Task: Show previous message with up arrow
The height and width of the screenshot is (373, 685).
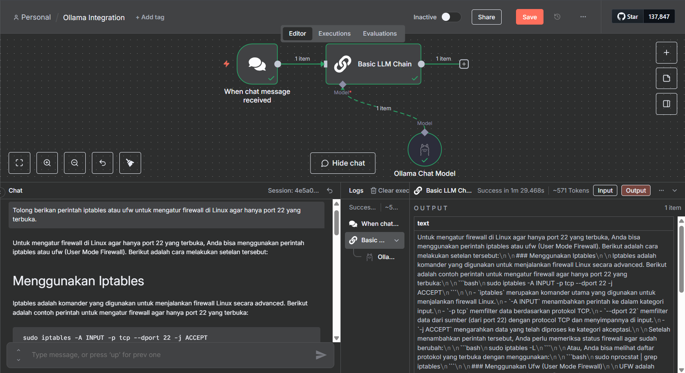Action: (18, 350)
